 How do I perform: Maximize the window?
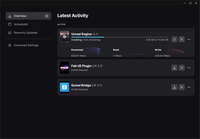click(x=190, y=3)
